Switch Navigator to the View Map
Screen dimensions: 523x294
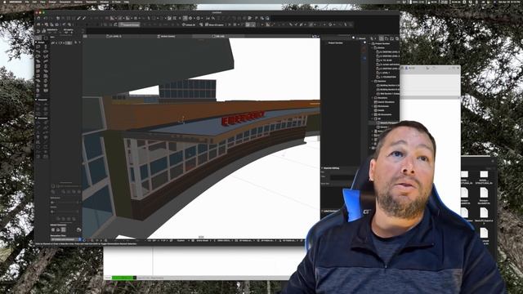pos(387,38)
